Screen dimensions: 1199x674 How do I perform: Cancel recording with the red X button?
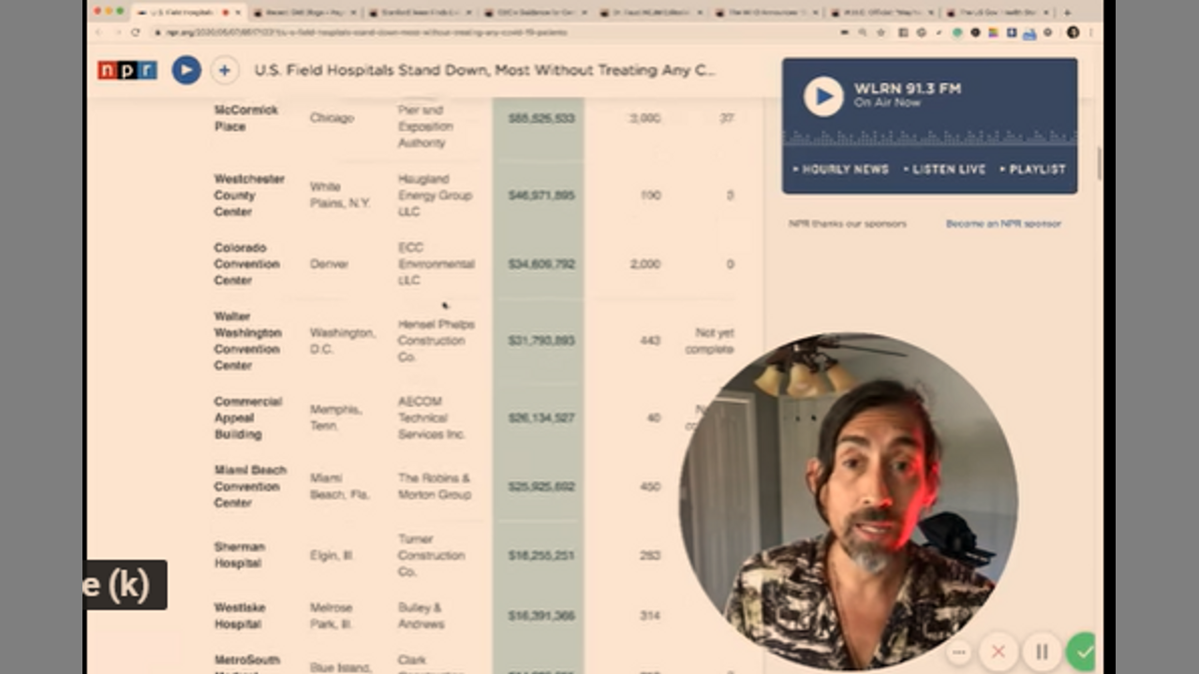[999, 652]
